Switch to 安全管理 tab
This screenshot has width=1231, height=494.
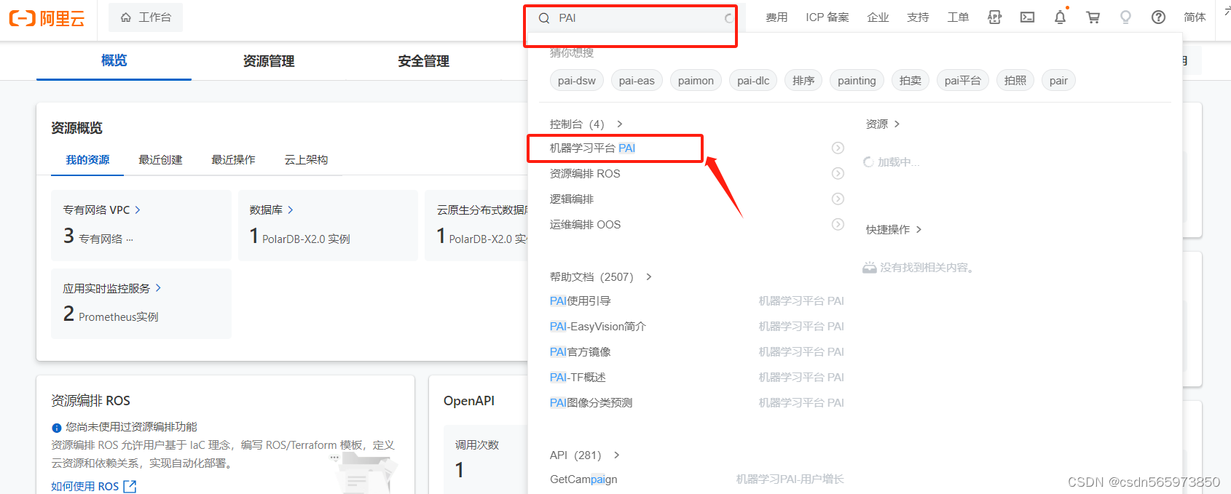[x=424, y=61]
